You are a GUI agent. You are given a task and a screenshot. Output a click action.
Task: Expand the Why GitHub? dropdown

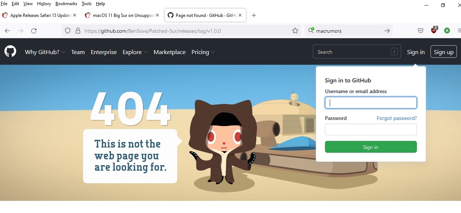(x=45, y=52)
